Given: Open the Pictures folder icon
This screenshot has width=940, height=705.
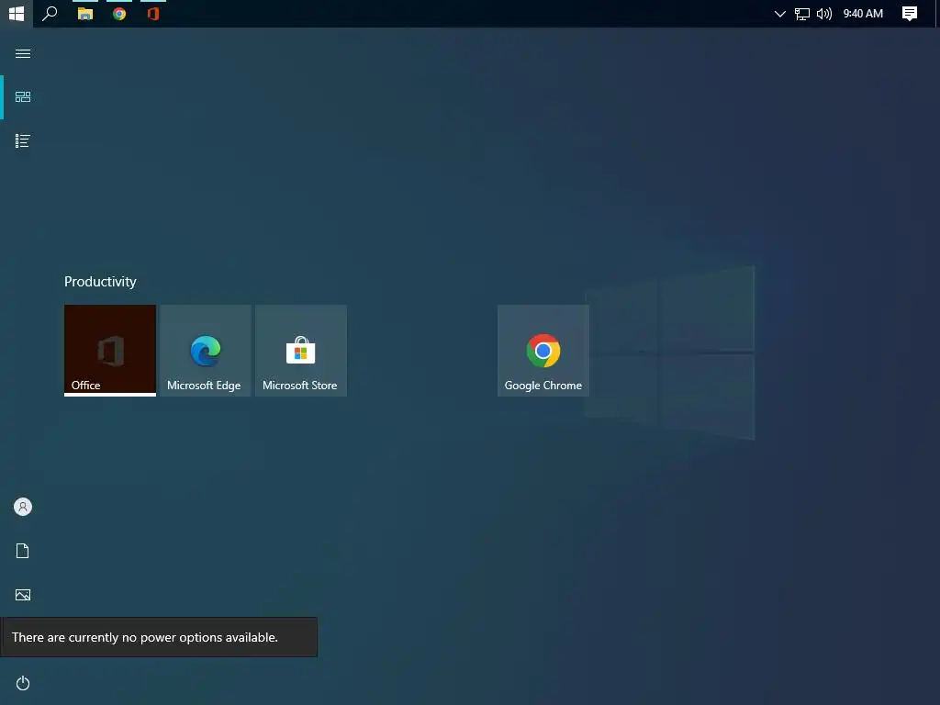Looking at the screenshot, I should click(x=23, y=595).
